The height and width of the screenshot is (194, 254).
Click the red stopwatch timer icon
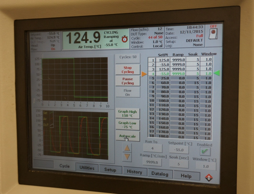[x=125, y=39]
